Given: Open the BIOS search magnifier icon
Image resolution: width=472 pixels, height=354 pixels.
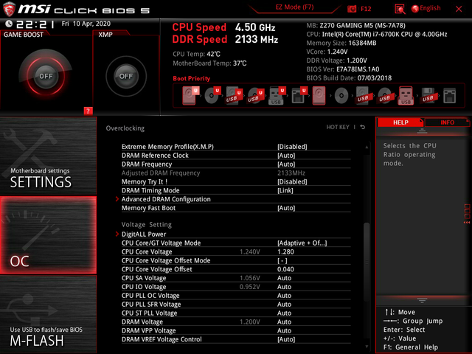Looking at the screenshot, I should coord(400,9).
